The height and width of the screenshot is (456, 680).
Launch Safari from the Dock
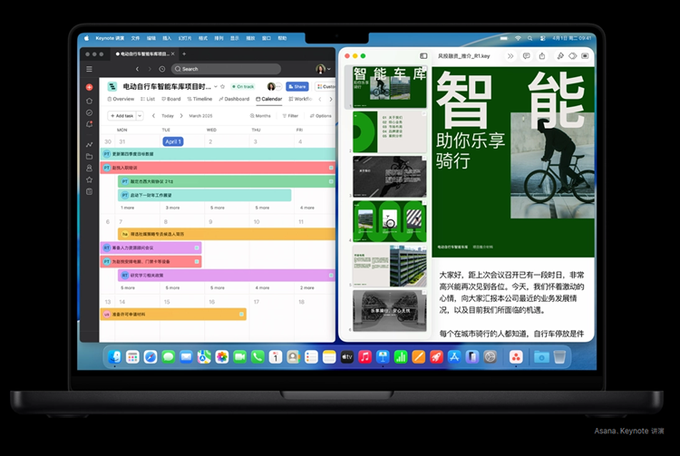[x=151, y=357]
